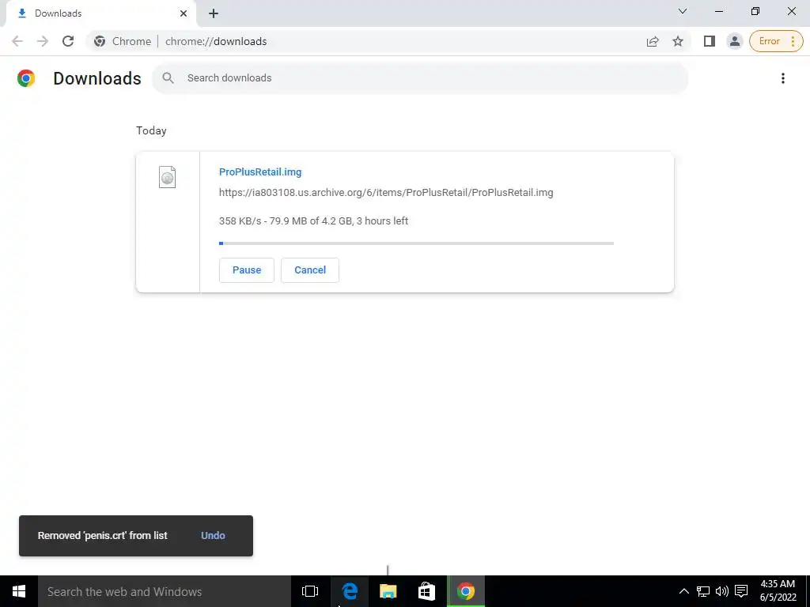Open Task View in taskbar
Screen dimensions: 810x607
(x=310, y=591)
